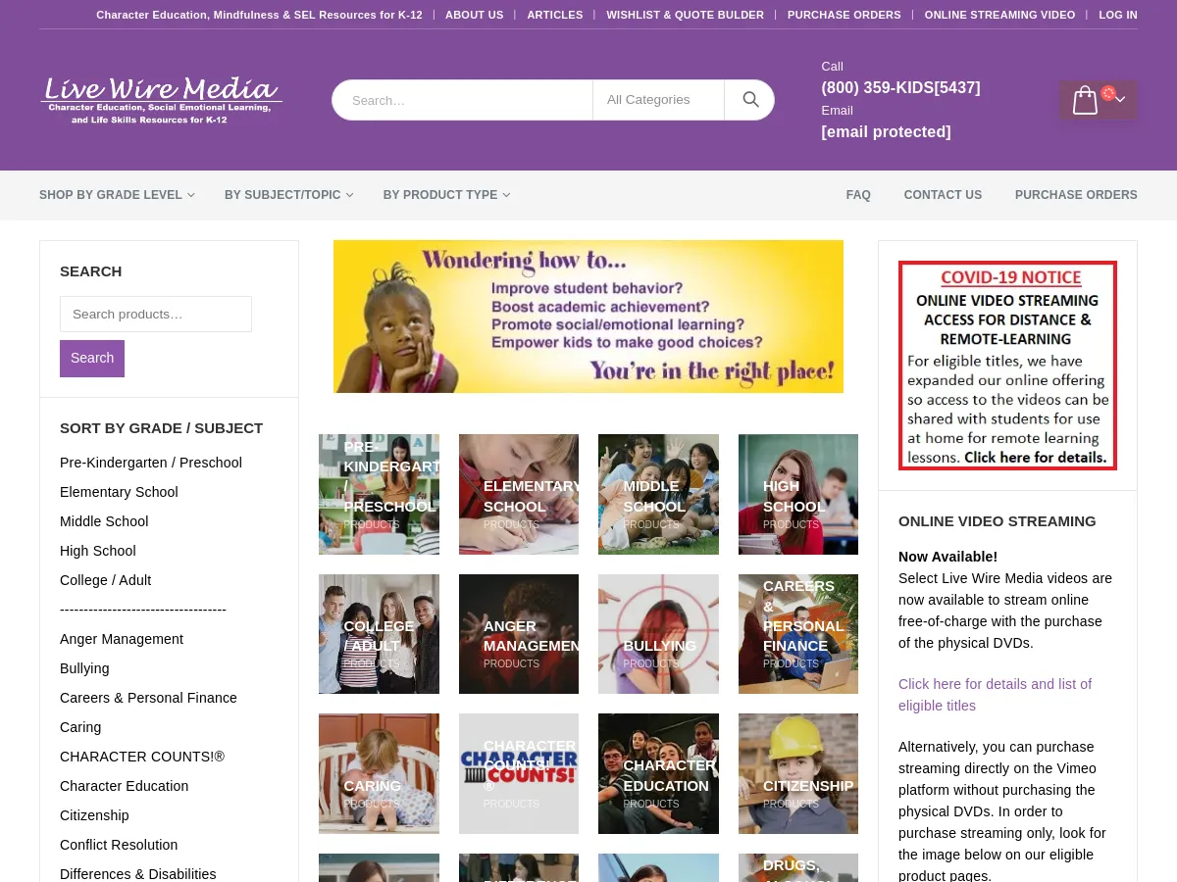Click the magnifying glass search icon
This screenshot has width=1177, height=882.
(749, 99)
